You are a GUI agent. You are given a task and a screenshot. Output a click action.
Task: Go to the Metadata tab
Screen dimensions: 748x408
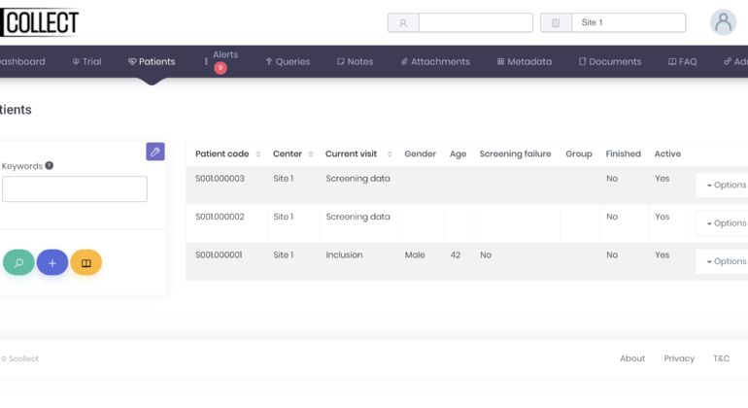(525, 61)
